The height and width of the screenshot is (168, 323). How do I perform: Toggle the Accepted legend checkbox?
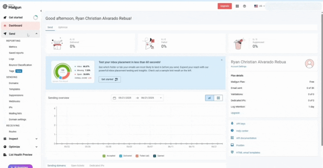point(104,156)
